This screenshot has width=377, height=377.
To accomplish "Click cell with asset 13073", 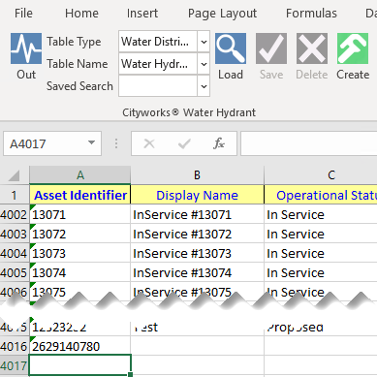I will pos(80,253).
